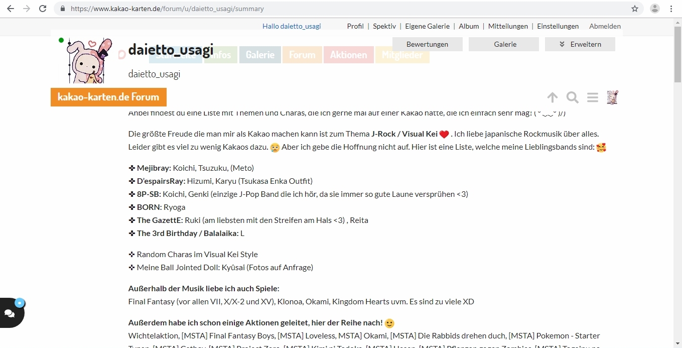Click the kakao-karten.de Forum orange banner

click(x=108, y=97)
